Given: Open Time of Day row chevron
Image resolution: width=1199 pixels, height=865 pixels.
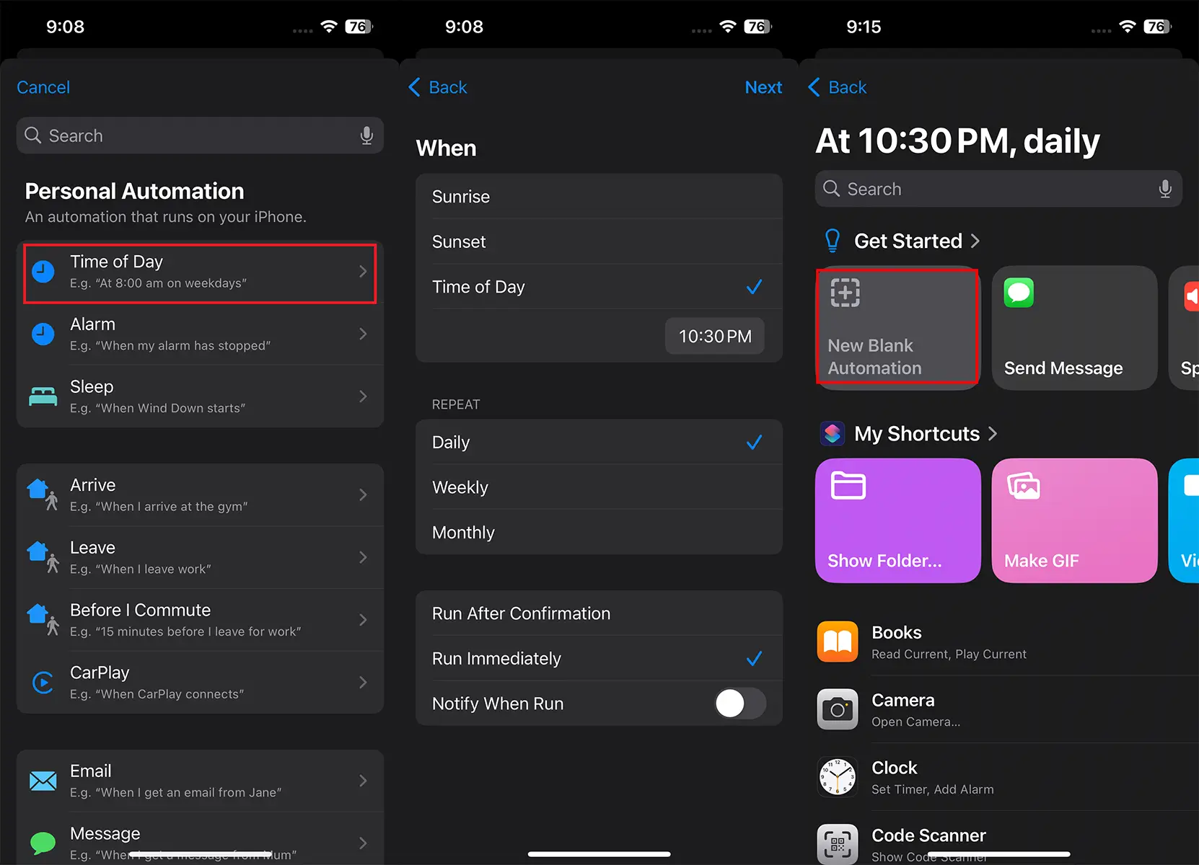Looking at the screenshot, I should click(363, 272).
